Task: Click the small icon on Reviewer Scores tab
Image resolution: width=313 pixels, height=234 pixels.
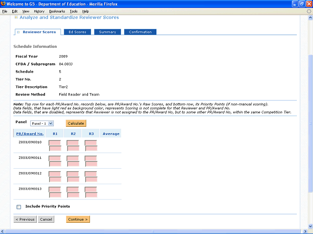Action: 19,32
